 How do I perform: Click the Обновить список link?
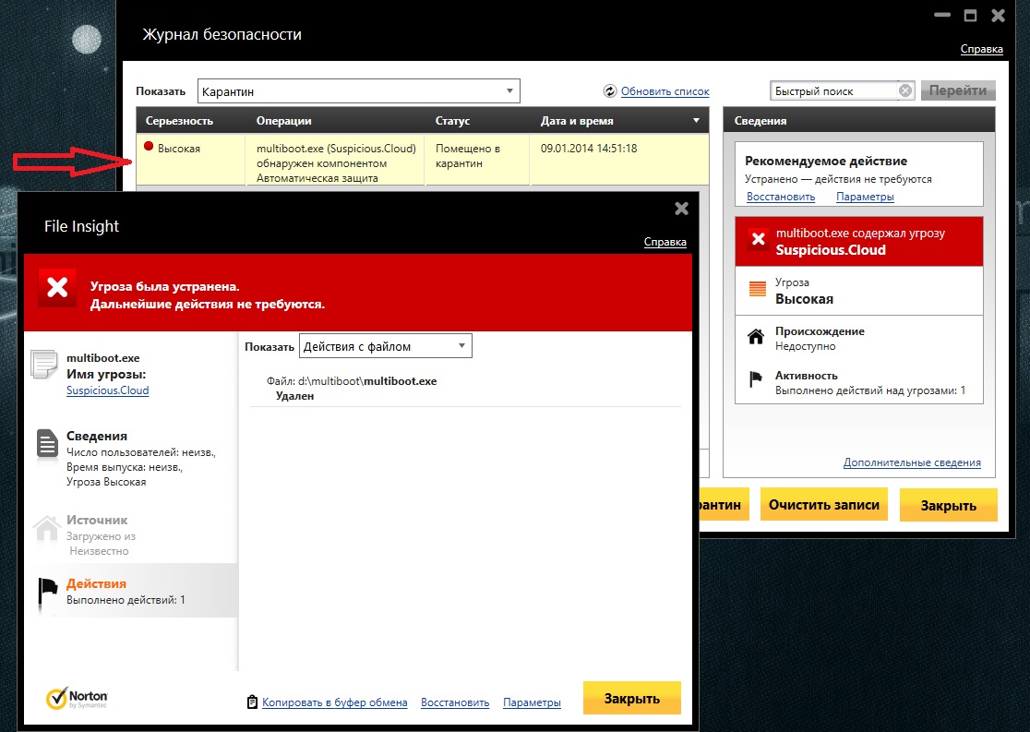(x=665, y=91)
